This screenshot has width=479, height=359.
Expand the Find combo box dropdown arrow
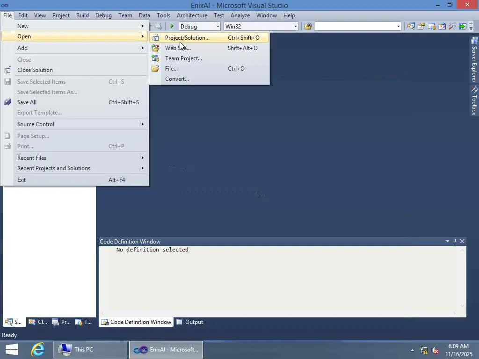click(399, 27)
